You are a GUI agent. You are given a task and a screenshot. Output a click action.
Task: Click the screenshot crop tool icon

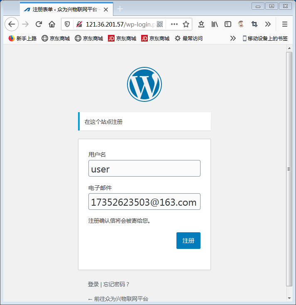[x=254, y=24]
